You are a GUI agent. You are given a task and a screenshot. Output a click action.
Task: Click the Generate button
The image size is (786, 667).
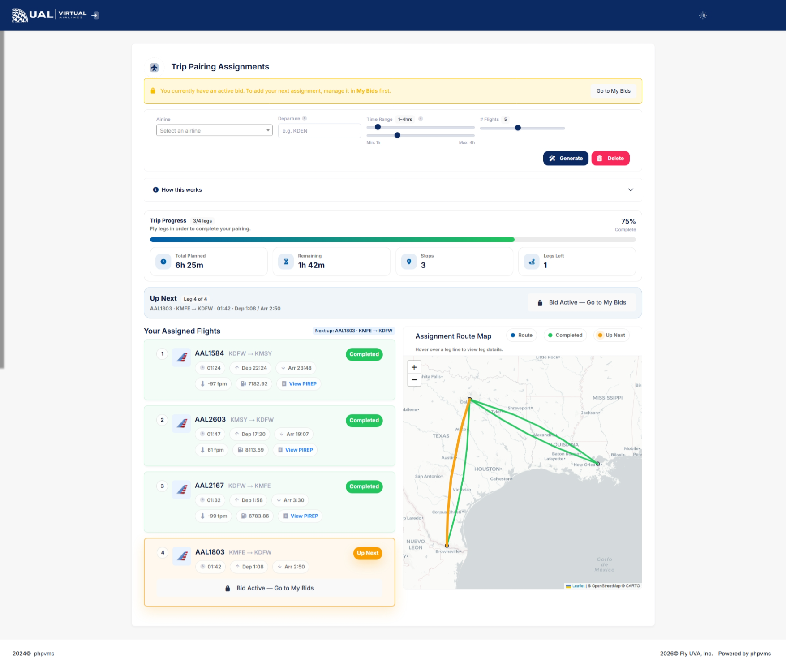(565, 159)
